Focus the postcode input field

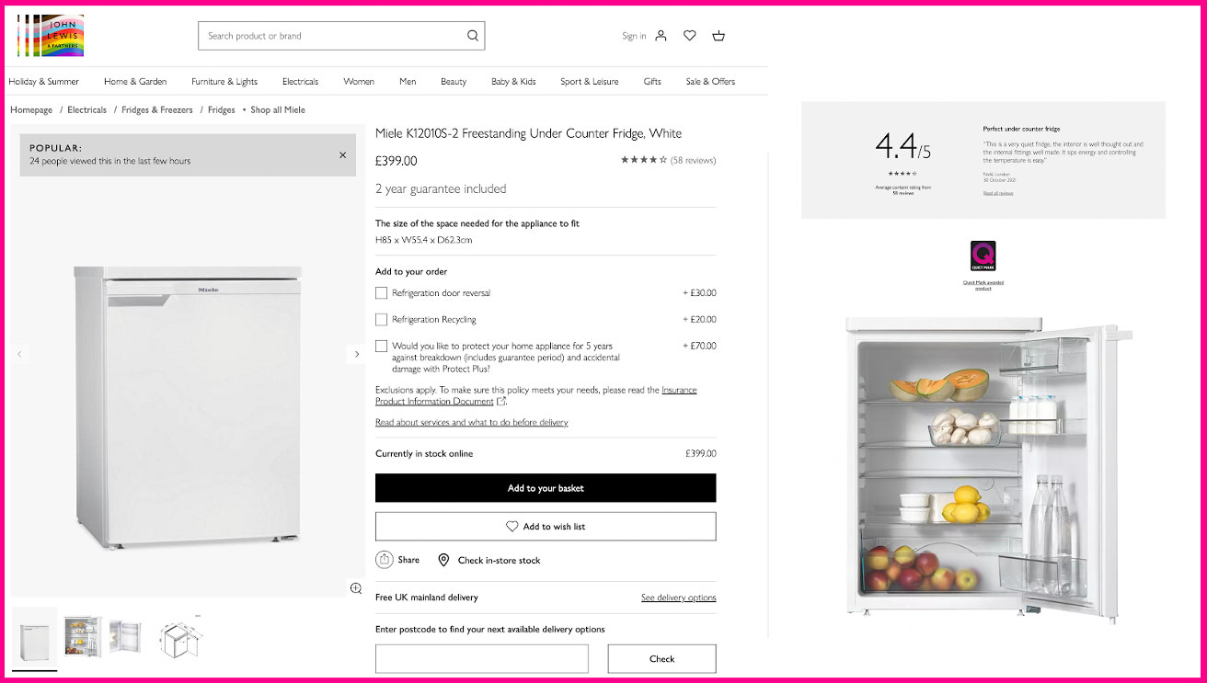click(482, 659)
